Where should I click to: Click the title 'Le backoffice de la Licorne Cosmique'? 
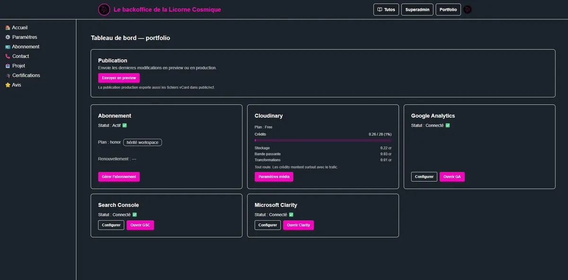pos(167,9)
